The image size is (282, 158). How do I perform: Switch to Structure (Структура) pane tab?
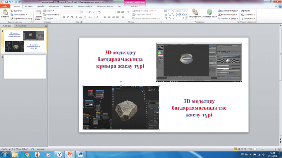click(21, 26)
